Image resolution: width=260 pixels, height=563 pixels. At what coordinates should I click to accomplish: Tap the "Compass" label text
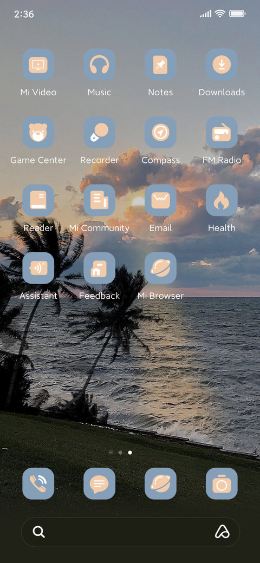coord(160,160)
